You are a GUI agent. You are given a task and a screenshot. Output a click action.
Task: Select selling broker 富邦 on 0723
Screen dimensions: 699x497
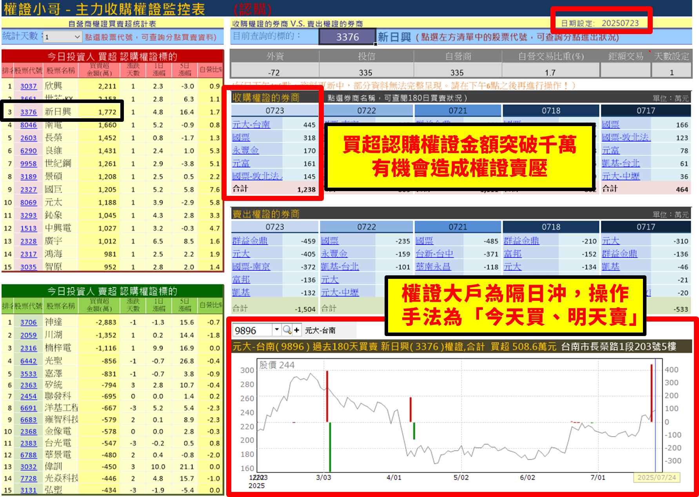[x=241, y=280]
